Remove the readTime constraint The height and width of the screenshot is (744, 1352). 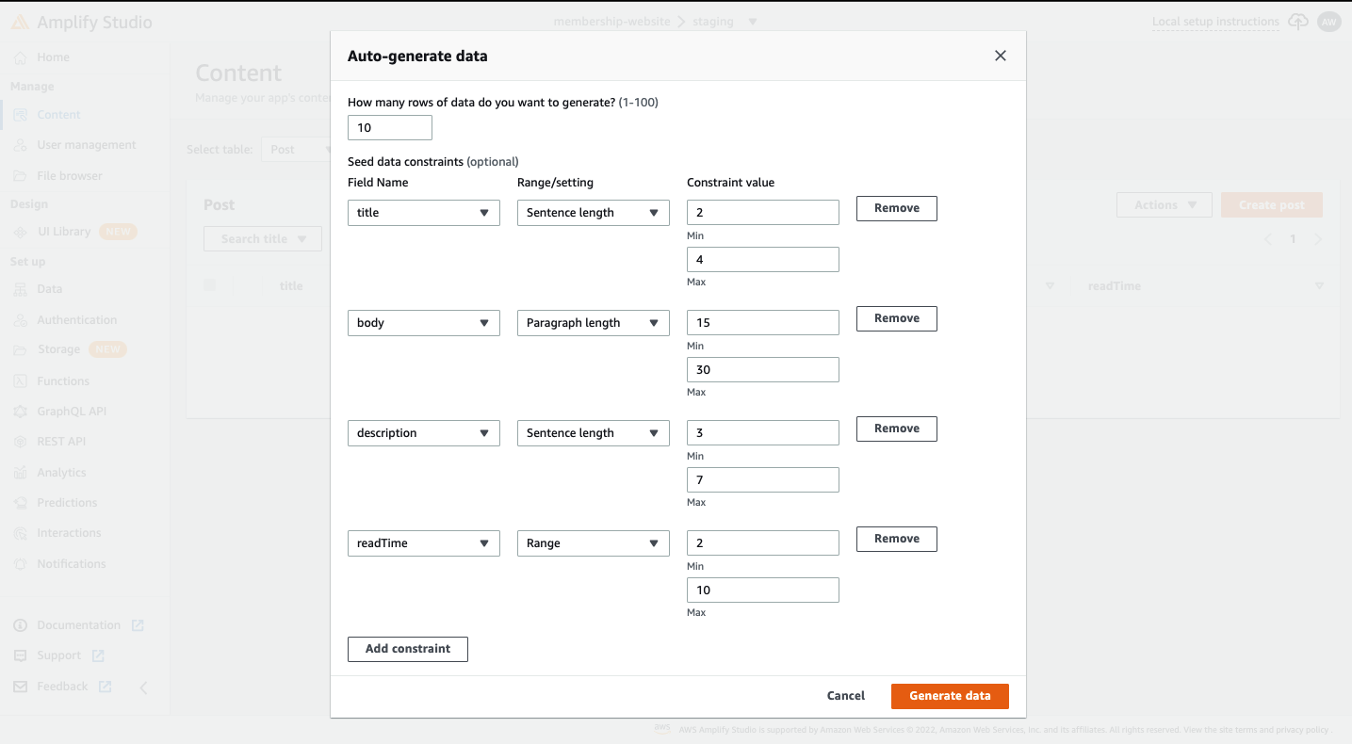[897, 539]
